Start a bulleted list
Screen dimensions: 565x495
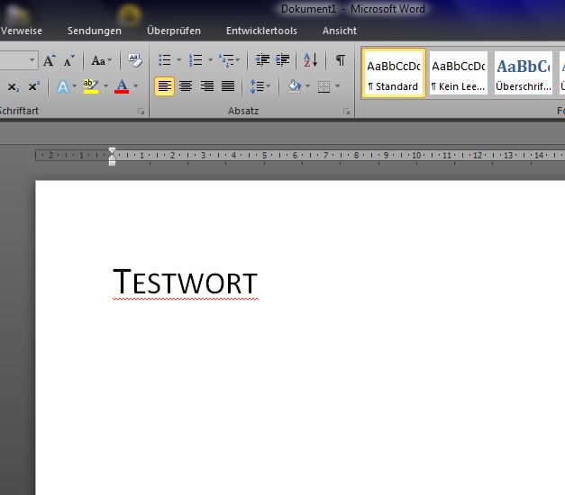(164, 60)
